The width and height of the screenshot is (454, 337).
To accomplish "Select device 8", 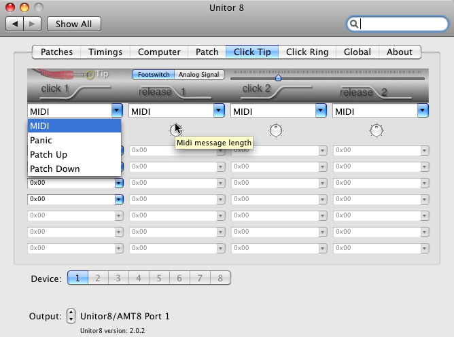I will (x=220, y=278).
